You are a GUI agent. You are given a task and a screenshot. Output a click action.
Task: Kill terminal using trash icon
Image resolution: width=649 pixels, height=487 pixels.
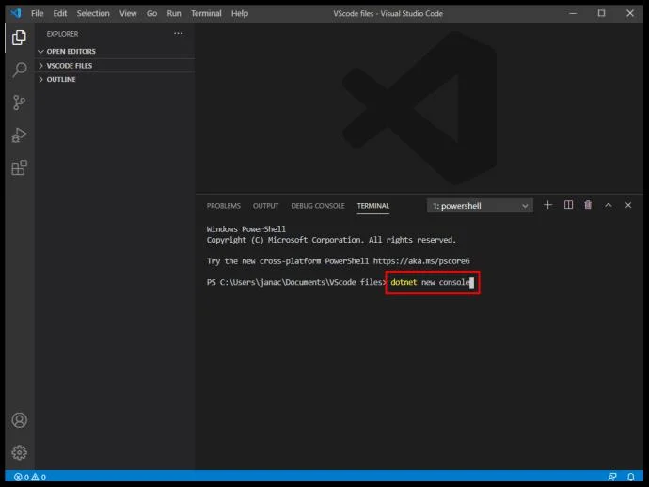[588, 205]
